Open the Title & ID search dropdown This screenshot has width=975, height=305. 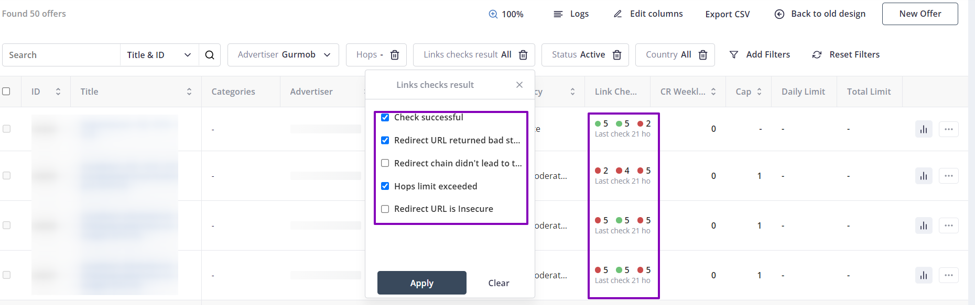159,55
